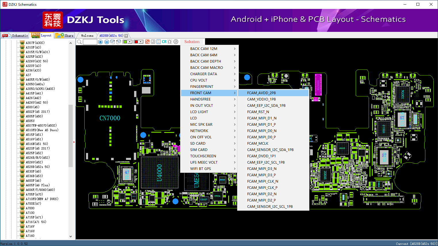Expand the CHARGER DATA submenu arrow
438x246 pixels.
coord(235,74)
